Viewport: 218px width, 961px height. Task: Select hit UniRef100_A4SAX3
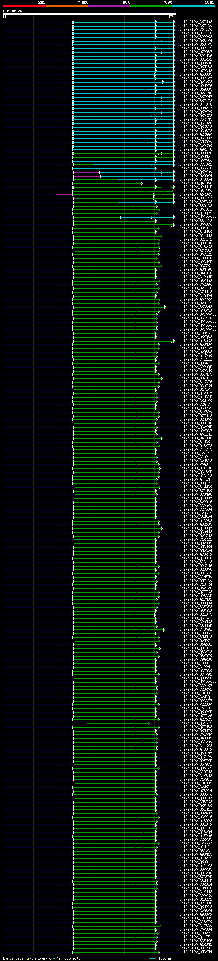(x=196, y=341)
